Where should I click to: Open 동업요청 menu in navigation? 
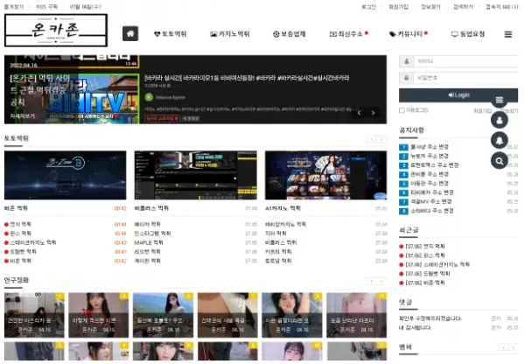point(468,34)
